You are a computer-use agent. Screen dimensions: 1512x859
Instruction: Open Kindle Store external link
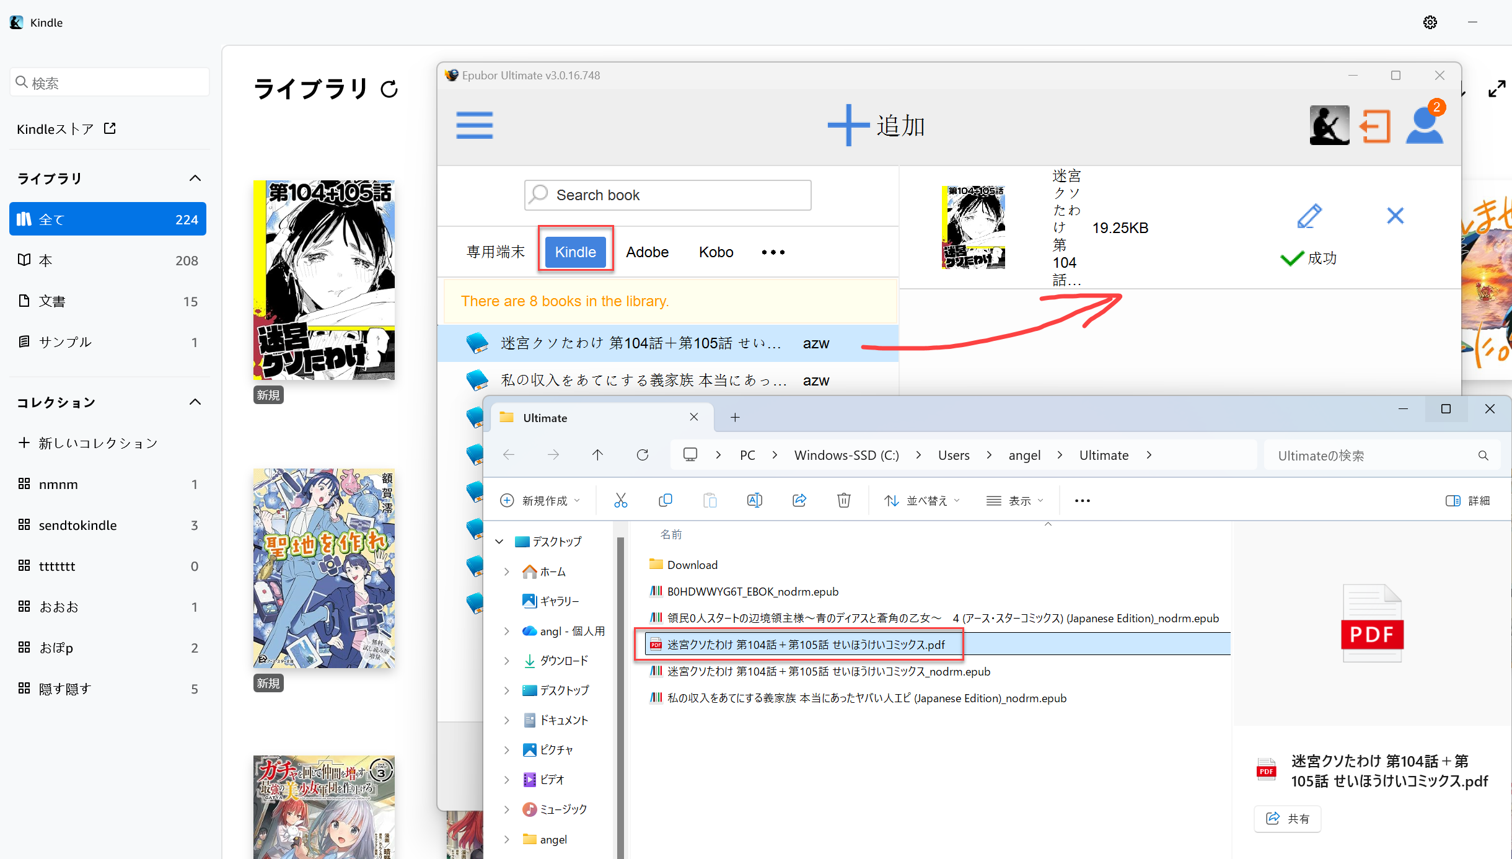66,129
